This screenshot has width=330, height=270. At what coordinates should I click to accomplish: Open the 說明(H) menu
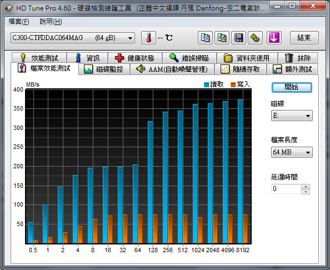tap(51, 22)
